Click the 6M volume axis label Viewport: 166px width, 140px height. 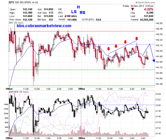[x=6, y=122]
